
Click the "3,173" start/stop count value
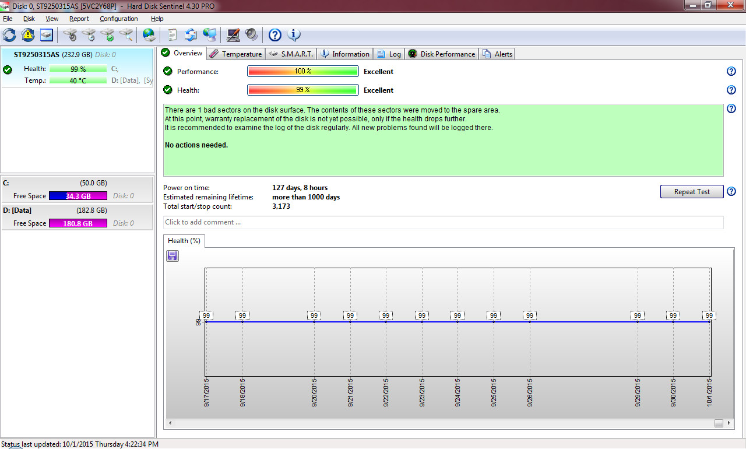pyautogui.click(x=281, y=206)
